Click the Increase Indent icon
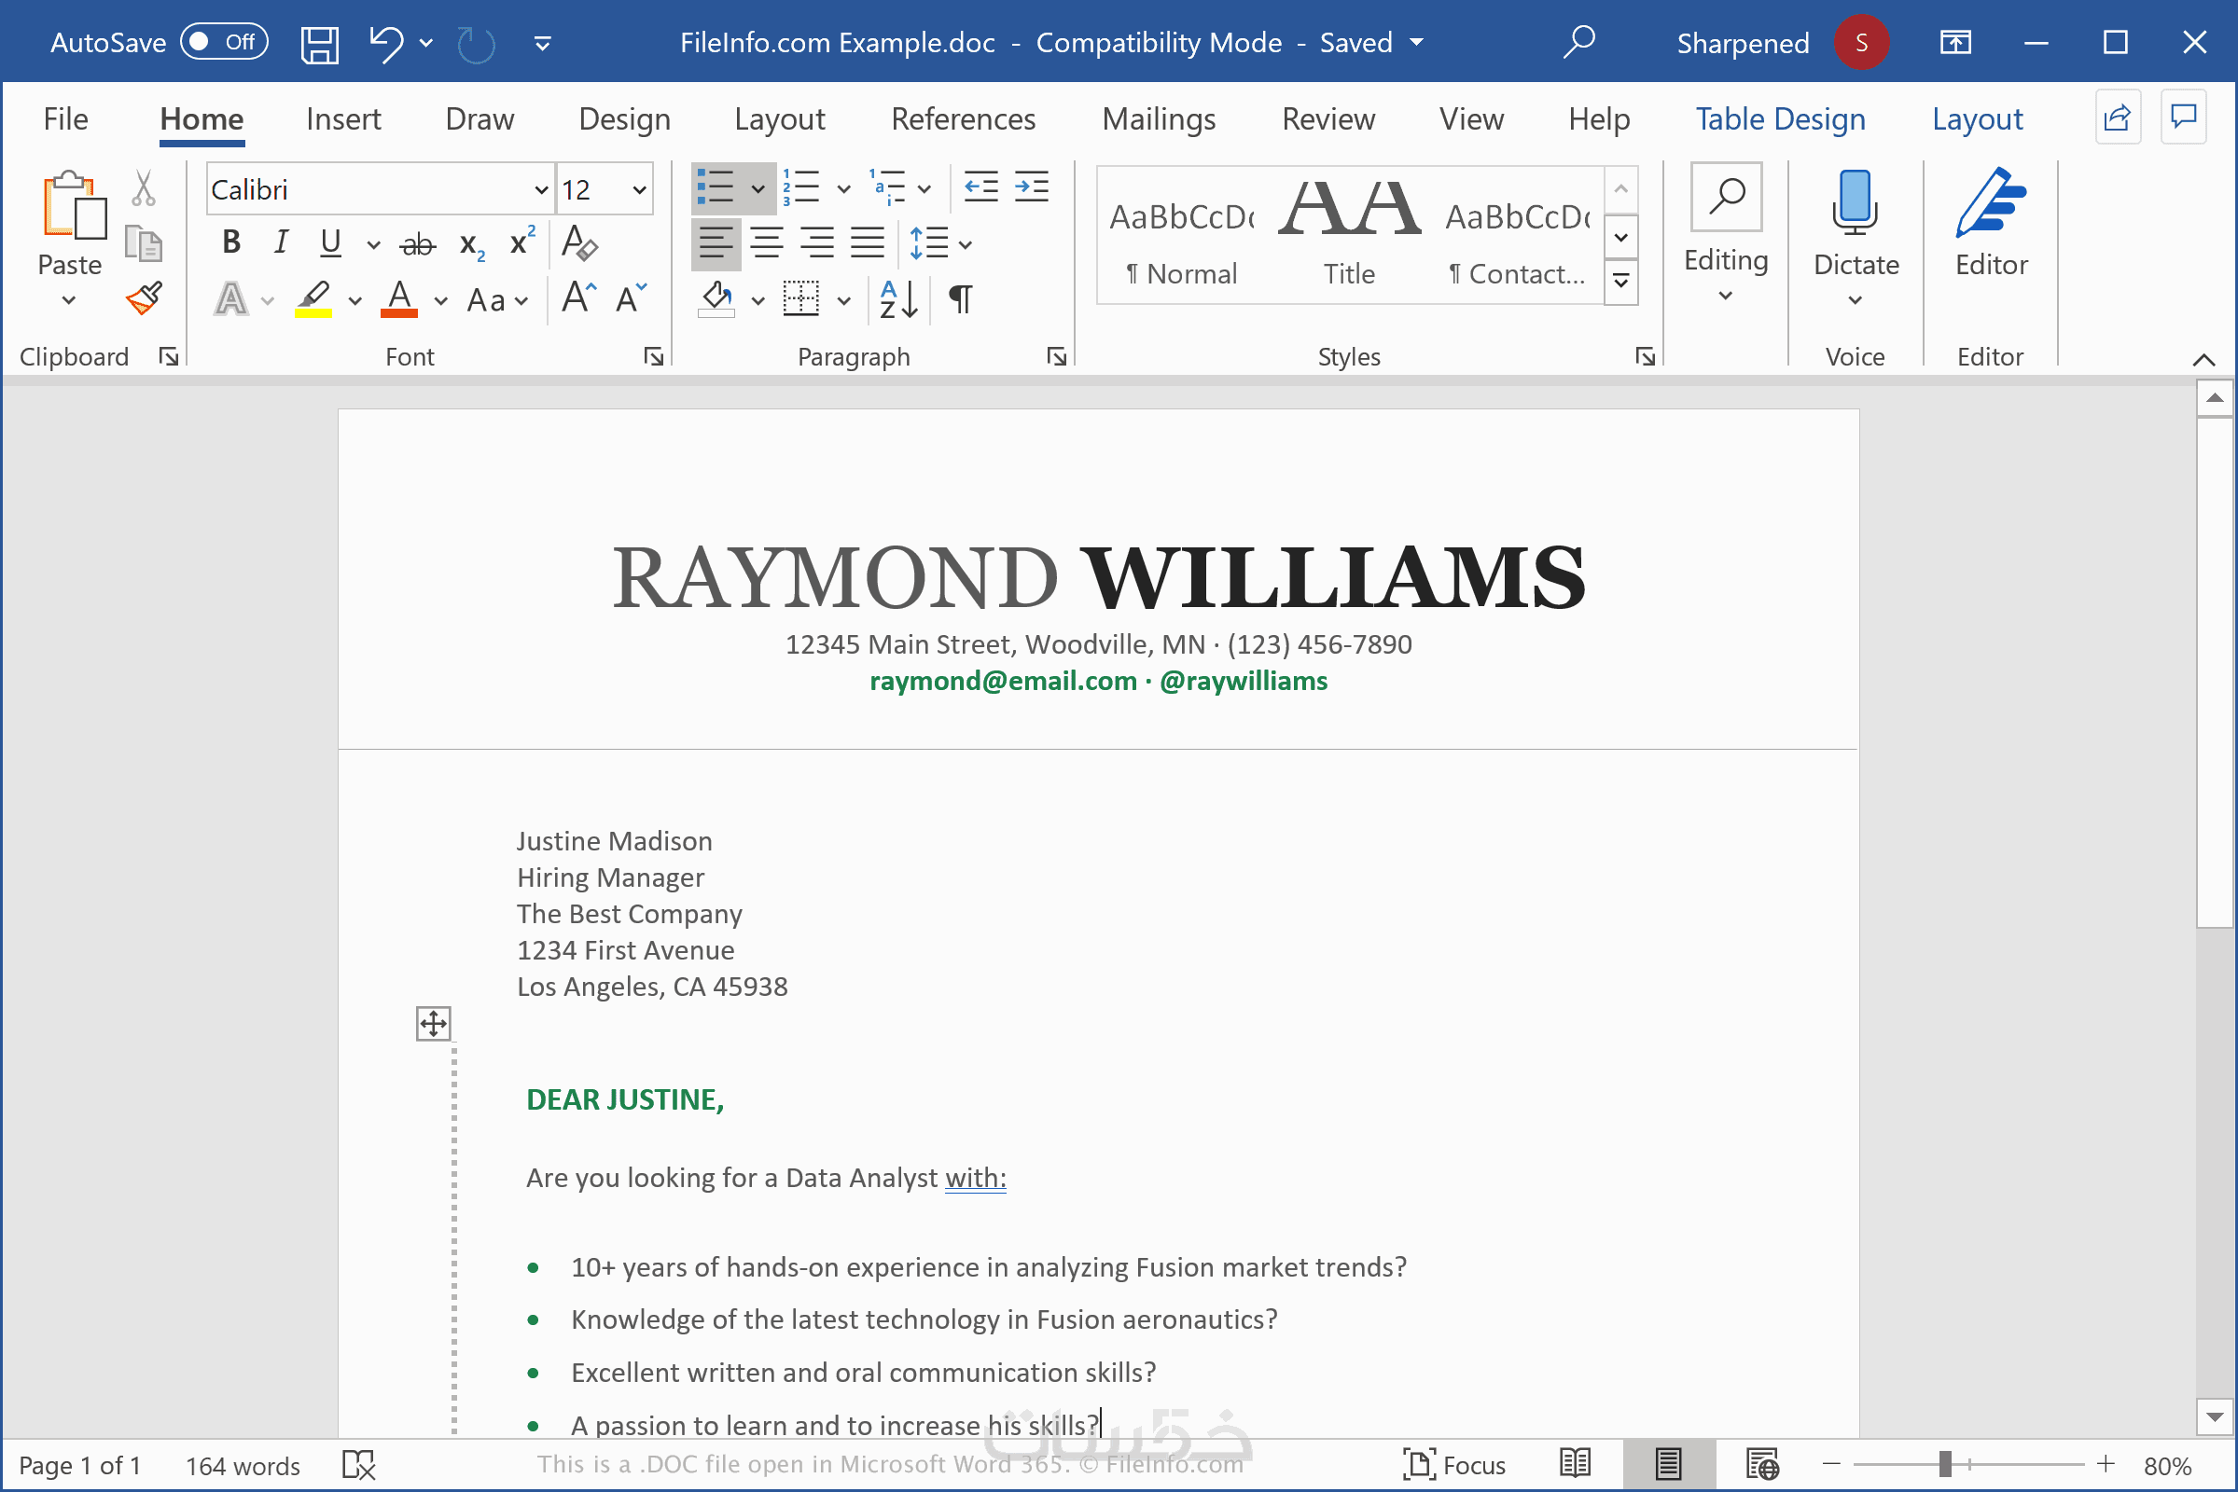This screenshot has width=2238, height=1492. point(1031,187)
